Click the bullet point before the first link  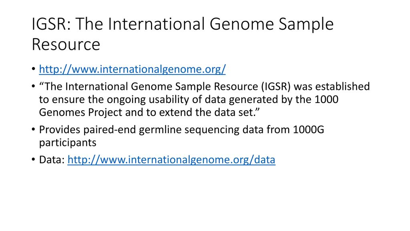click(33, 69)
